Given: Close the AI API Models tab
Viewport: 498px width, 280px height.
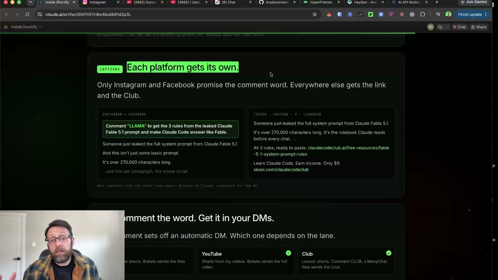Looking at the screenshot, I should 427,2.
